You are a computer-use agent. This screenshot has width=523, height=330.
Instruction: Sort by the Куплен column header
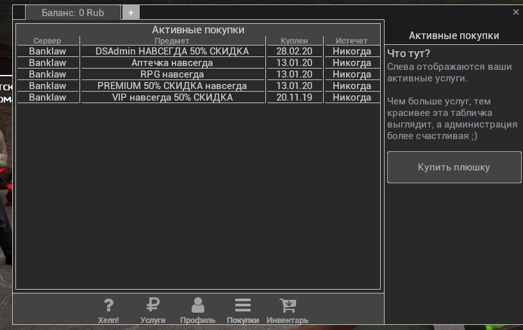click(294, 40)
